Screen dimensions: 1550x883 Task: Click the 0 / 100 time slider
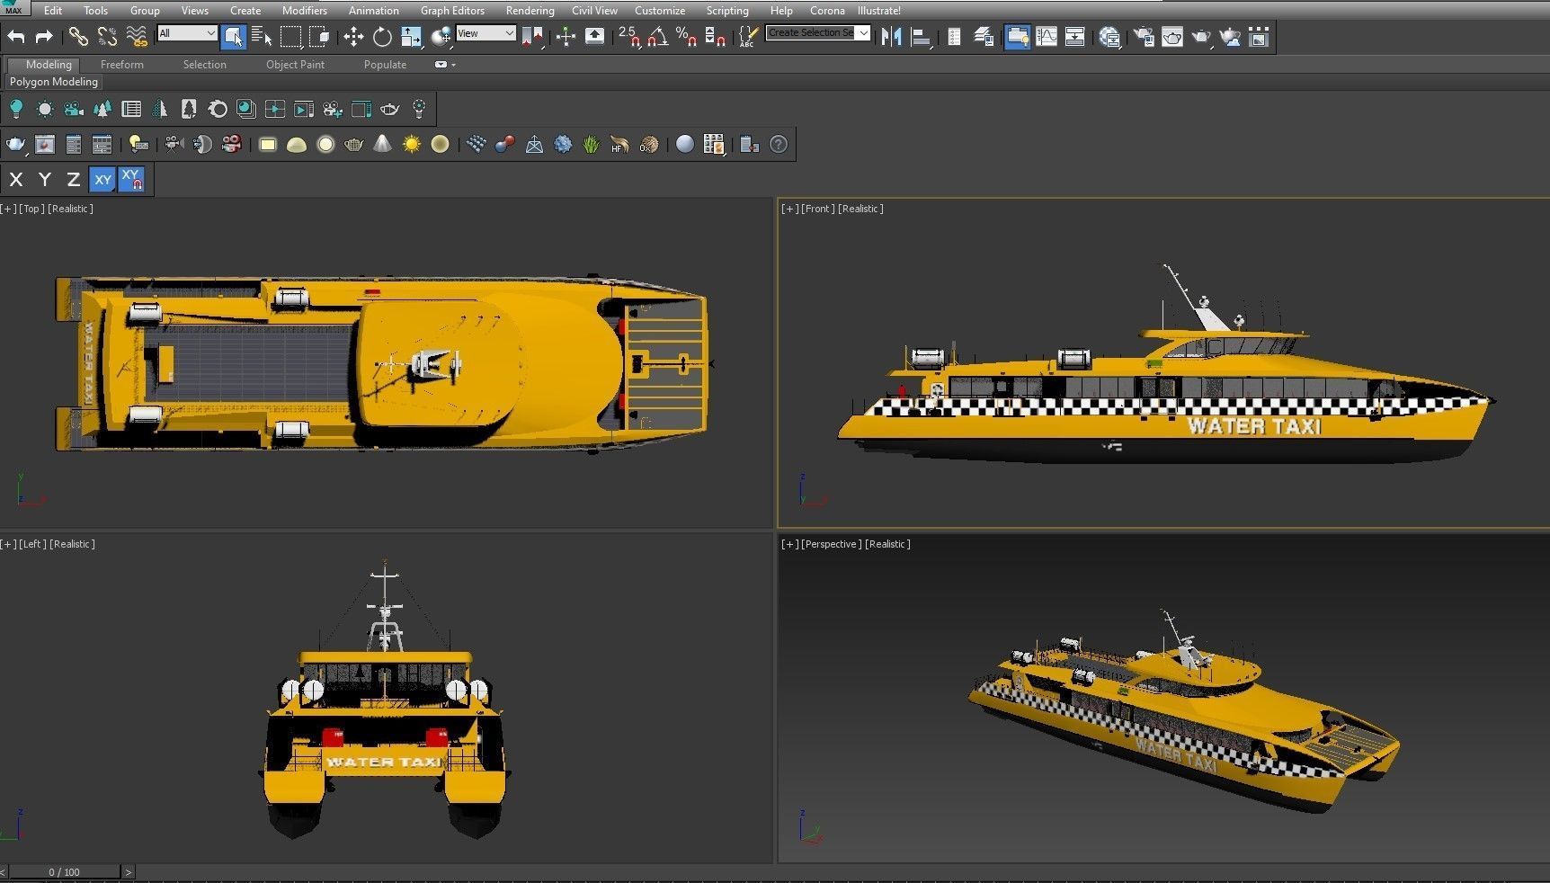pos(64,872)
